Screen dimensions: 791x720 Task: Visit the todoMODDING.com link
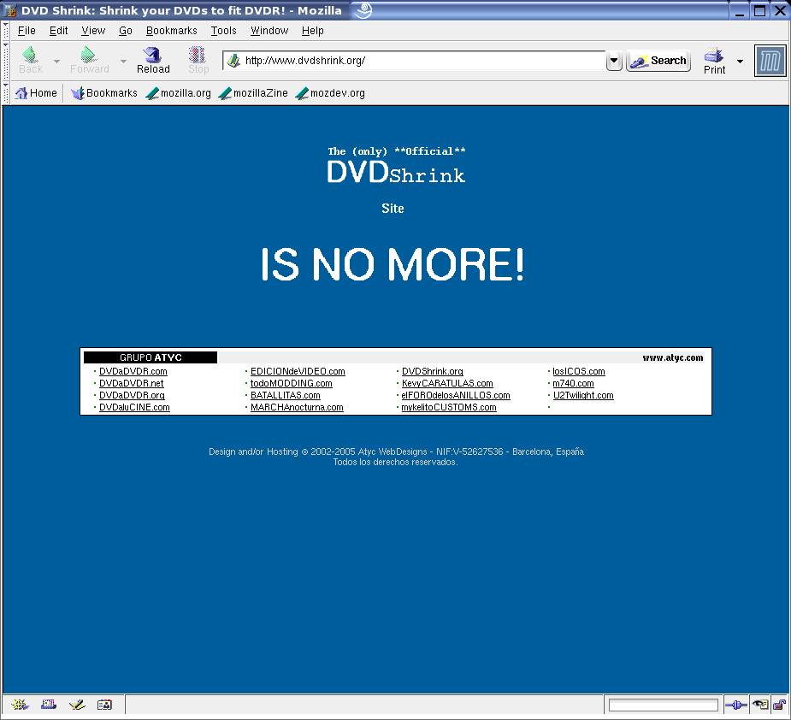(x=291, y=383)
